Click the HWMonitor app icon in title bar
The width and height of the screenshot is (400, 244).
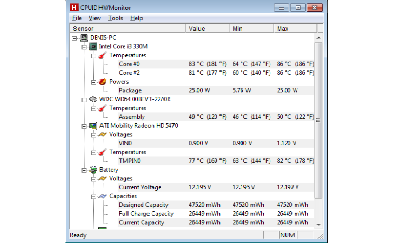point(75,7)
